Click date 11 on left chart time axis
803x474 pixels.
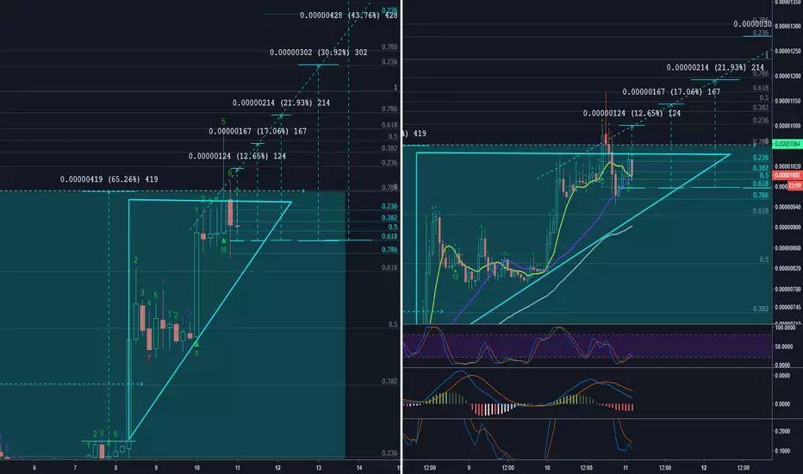[238, 468]
